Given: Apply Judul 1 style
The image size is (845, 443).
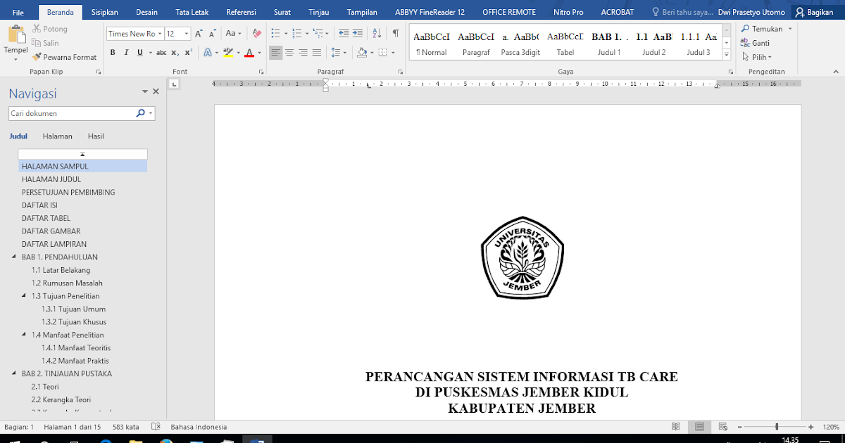Looking at the screenshot, I should pyautogui.click(x=609, y=44).
